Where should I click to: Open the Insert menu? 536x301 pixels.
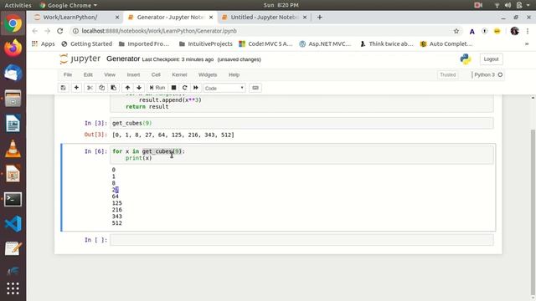click(133, 74)
